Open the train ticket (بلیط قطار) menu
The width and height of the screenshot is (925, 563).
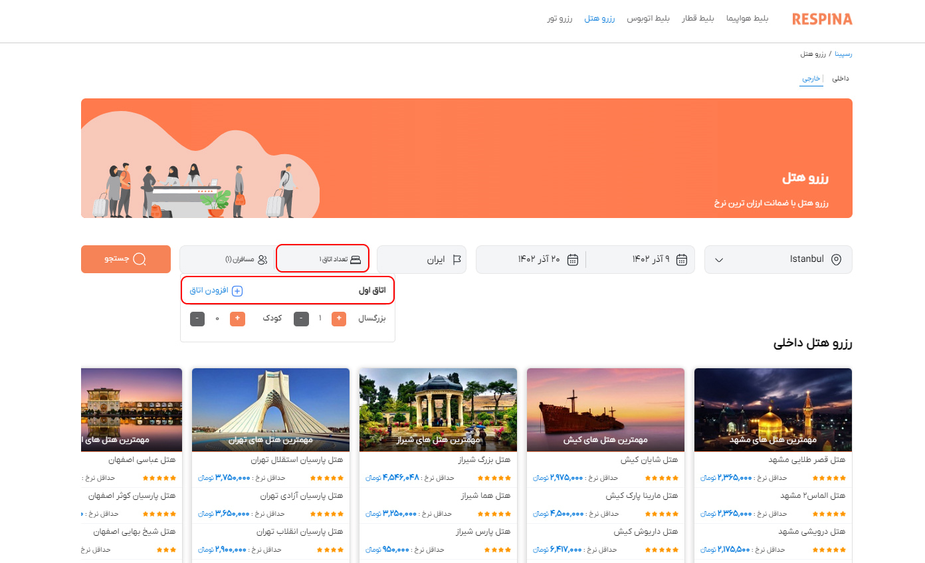click(698, 19)
